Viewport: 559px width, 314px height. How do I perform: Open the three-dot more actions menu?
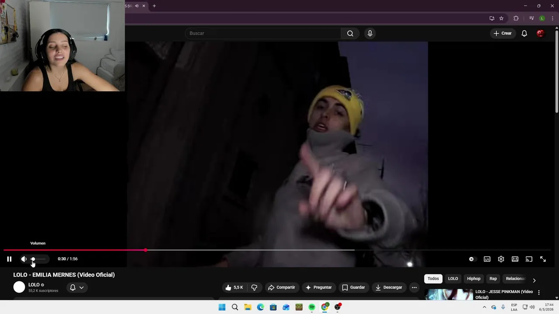click(414, 287)
